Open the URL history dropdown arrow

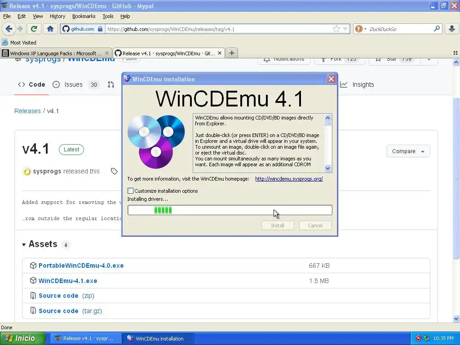pyautogui.click(x=345, y=29)
